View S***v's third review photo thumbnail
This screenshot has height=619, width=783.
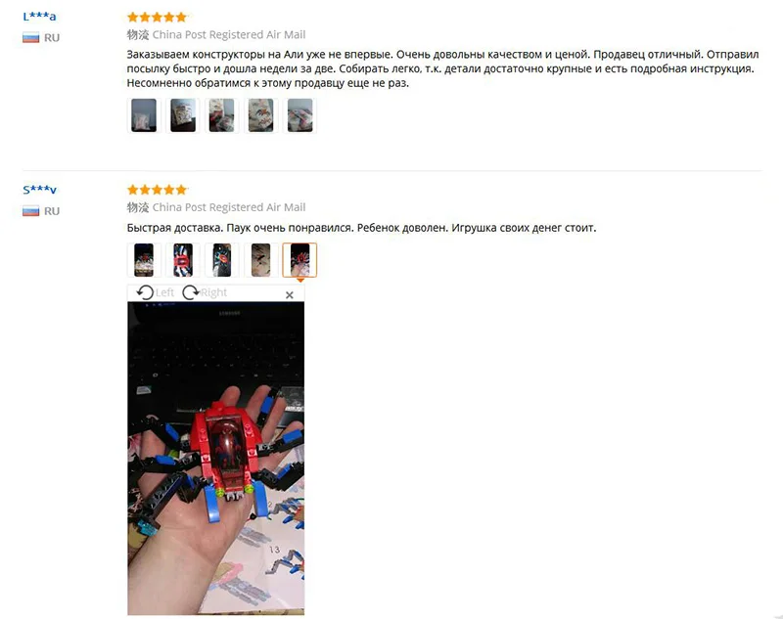[x=222, y=260]
